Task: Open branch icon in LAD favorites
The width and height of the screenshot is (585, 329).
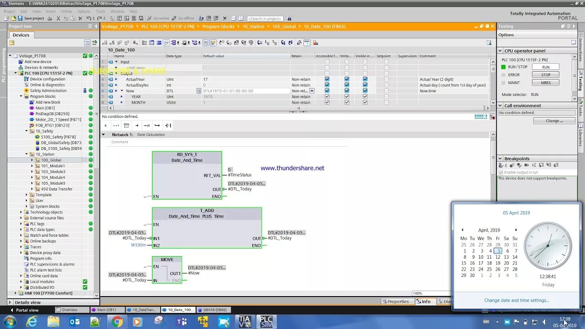Action: [157, 125]
